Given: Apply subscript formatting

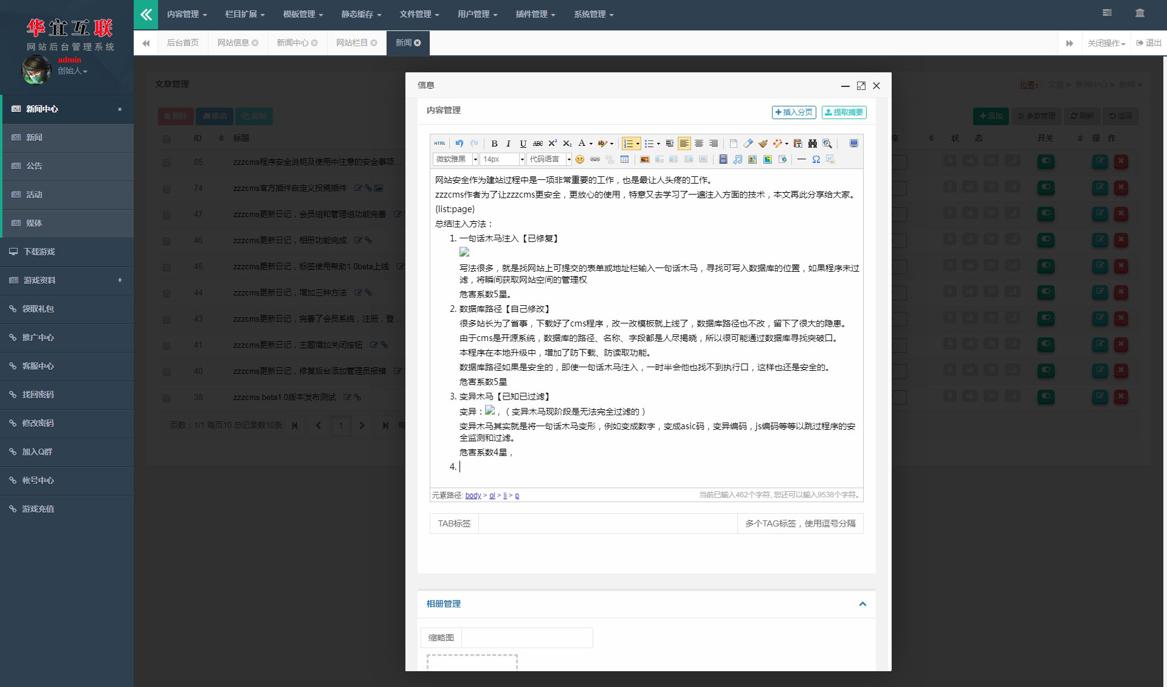Looking at the screenshot, I should tap(567, 143).
